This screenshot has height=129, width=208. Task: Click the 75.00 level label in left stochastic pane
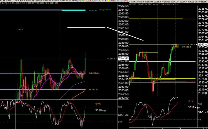coord(120,107)
